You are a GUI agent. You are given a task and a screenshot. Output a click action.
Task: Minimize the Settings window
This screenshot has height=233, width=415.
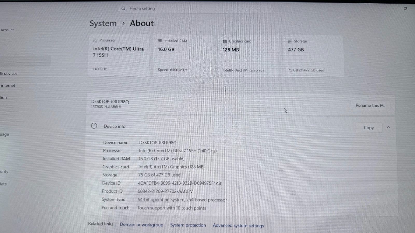[x=392, y=8]
